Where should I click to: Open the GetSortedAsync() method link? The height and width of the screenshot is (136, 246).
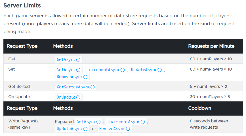pyautogui.click(x=76, y=87)
